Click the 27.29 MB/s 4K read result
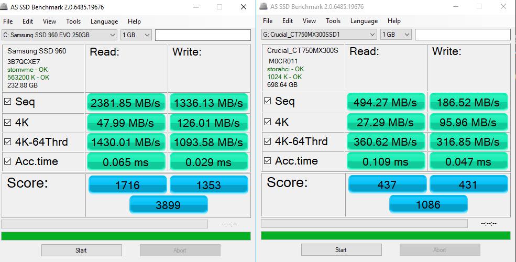The width and height of the screenshot is (516, 262). coord(386,122)
